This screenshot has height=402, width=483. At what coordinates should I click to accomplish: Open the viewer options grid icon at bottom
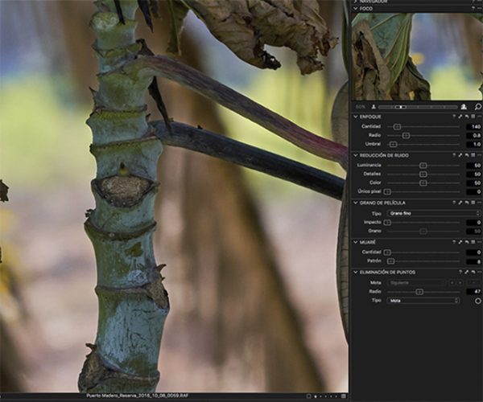point(344,396)
